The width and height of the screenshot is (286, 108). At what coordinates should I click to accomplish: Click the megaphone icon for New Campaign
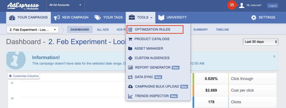57,18
